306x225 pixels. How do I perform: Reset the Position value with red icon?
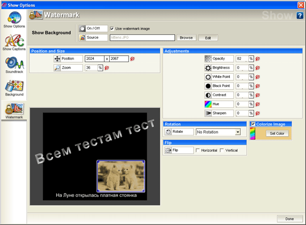coord(133,59)
